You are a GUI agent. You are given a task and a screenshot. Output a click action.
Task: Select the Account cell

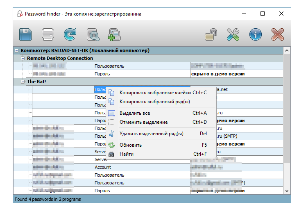point(142,167)
